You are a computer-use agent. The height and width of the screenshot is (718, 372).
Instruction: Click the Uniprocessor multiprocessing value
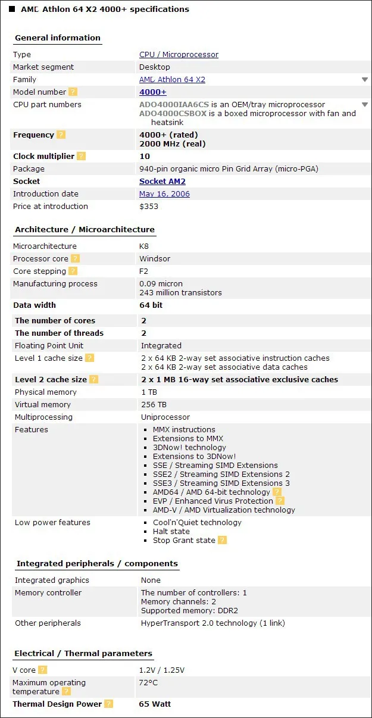(x=165, y=417)
